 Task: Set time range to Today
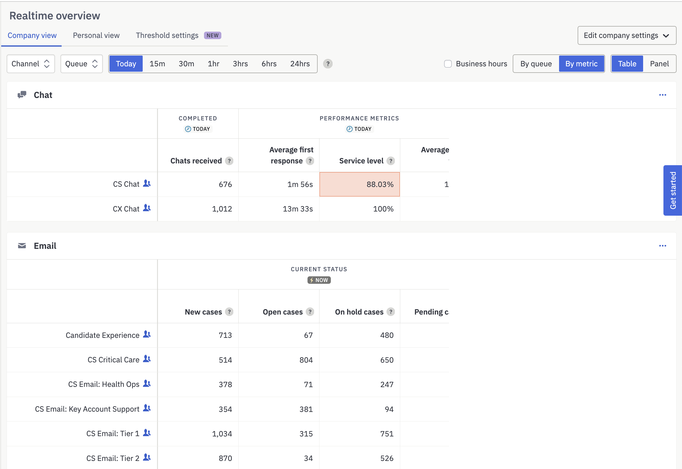(126, 64)
